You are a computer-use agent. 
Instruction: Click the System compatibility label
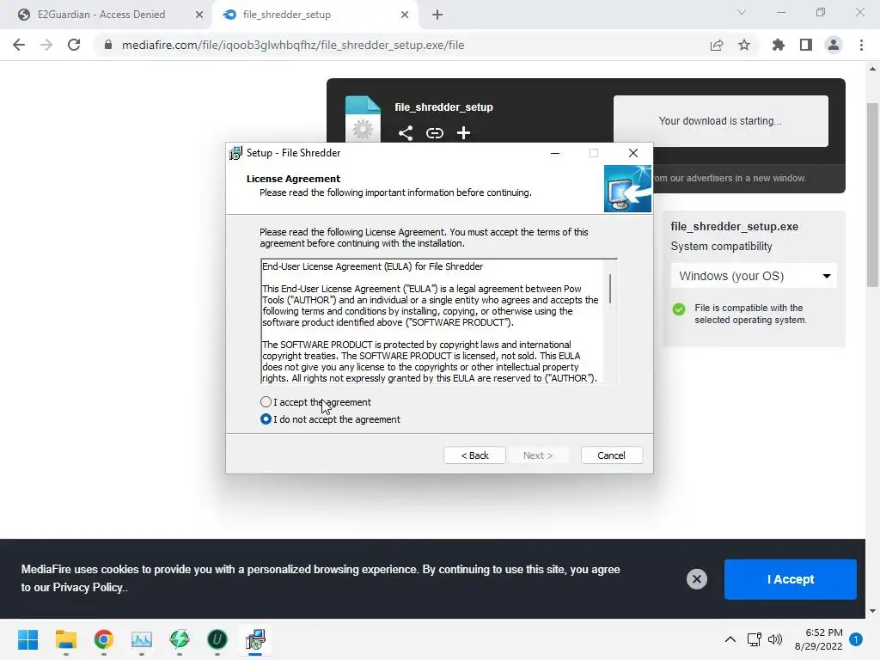tap(721, 247)
